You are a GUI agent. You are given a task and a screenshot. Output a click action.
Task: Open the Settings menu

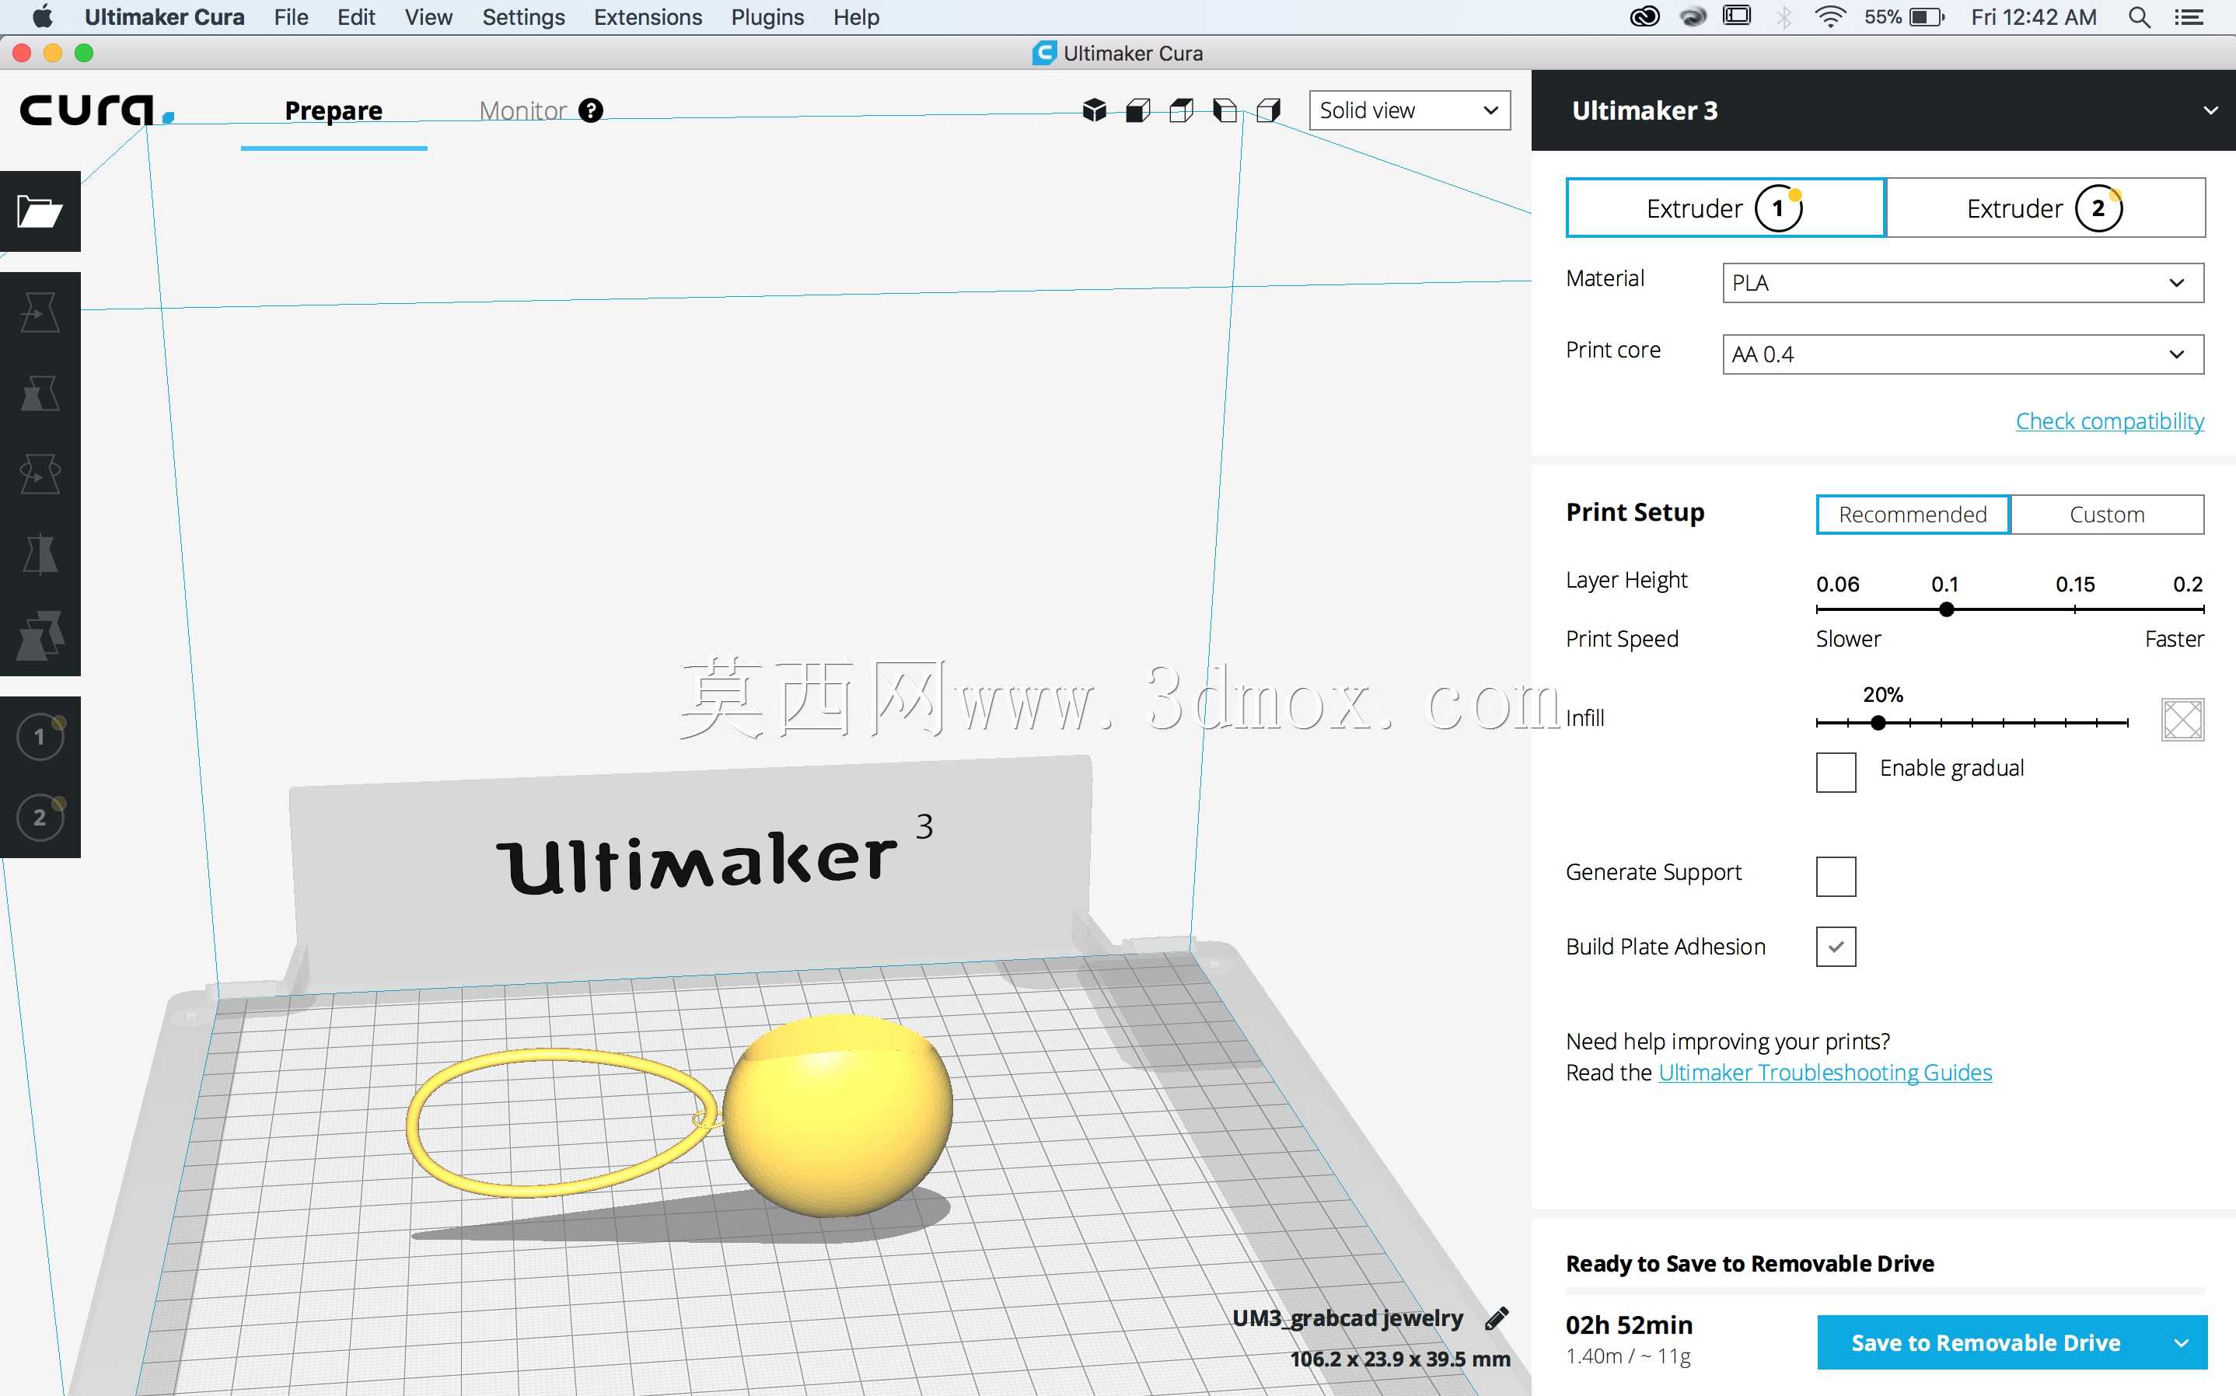[523, 16]
